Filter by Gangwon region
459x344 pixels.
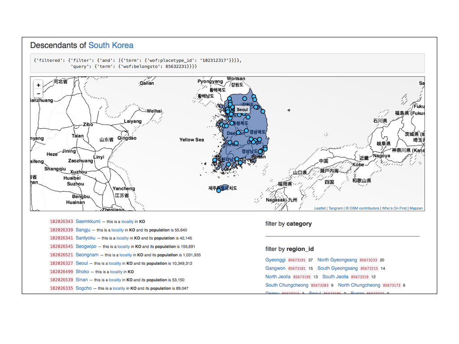click(x=275, y=268)
